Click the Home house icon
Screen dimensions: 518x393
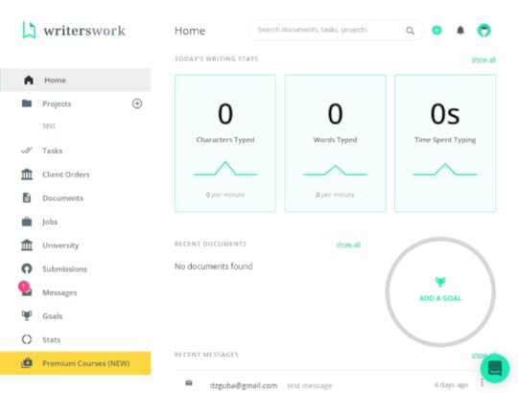coord(29,80)
